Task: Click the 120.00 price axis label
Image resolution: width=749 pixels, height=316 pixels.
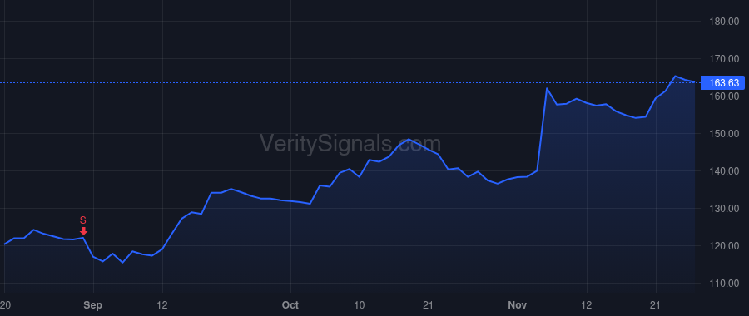Action: point(724,246)
